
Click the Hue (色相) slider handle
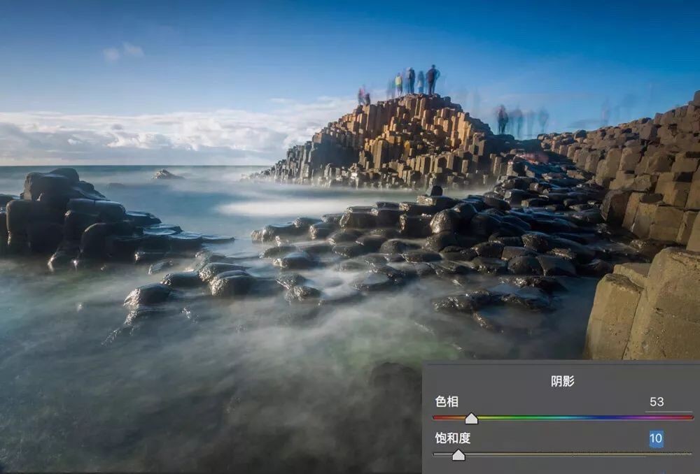coord(471,418)
